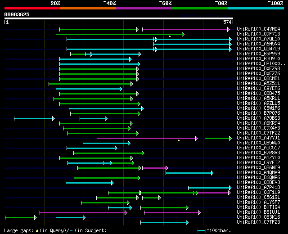The height and width of the screenshot is (234, 288).
Task: Open the UniRef100_Q8D475 label
Action: pos(258,94)
